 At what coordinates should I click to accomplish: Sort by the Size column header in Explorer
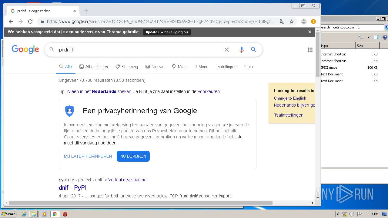pyautogui.click(x=367, y=46)
